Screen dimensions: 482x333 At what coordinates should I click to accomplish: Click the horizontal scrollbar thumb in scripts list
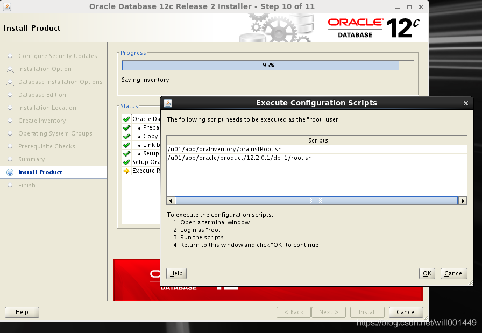point(316,201)
